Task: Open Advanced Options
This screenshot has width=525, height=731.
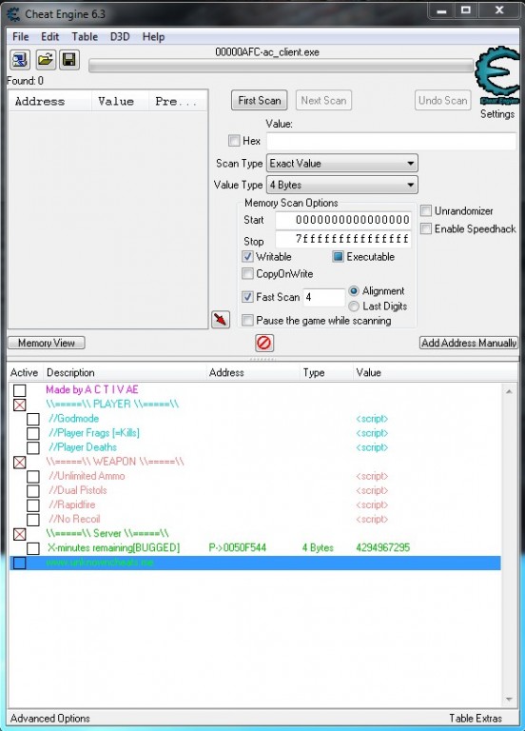Action: [x=49, y=719]
